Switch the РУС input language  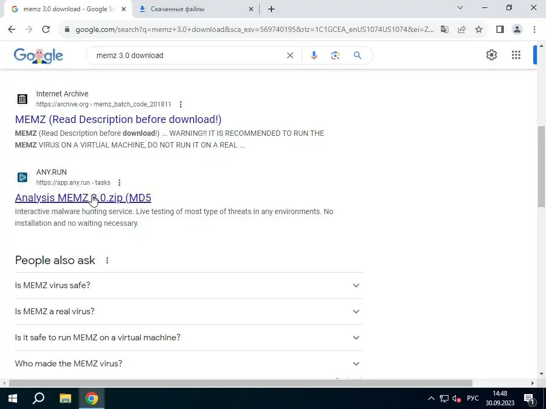pos(472,398)
